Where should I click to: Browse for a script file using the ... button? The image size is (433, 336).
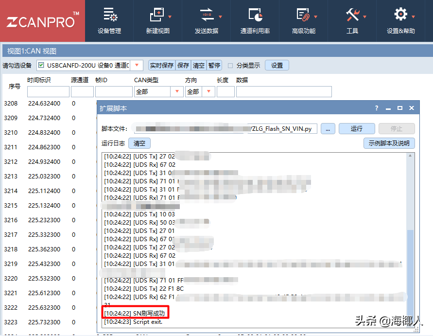328,128
